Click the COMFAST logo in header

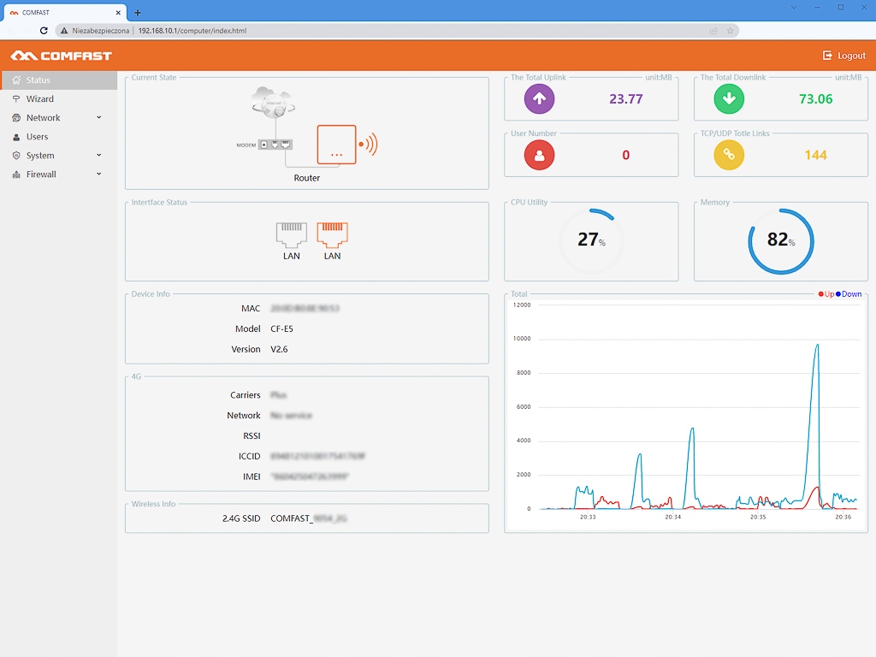click(62, 56)
